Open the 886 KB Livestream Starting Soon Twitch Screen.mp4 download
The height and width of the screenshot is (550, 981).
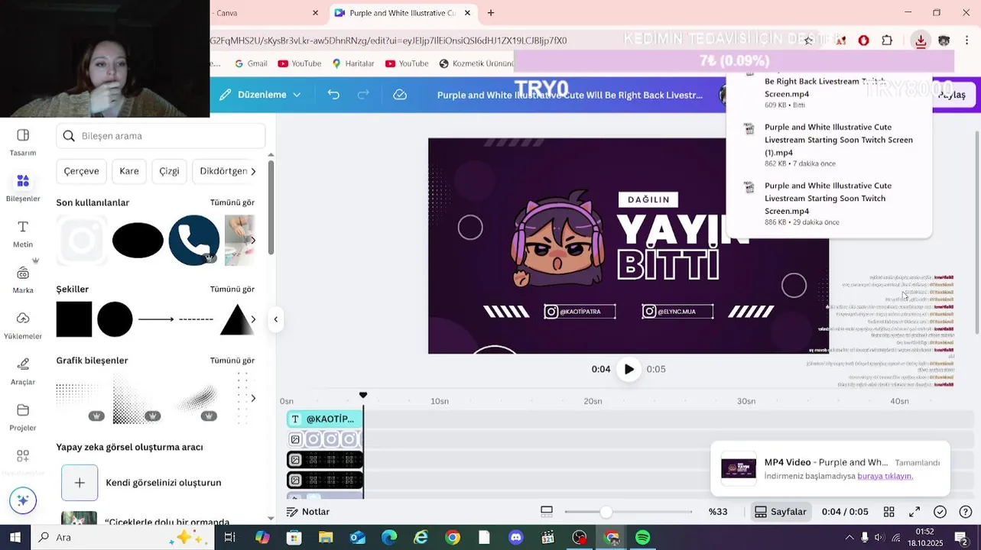click(x=829, y=204)
